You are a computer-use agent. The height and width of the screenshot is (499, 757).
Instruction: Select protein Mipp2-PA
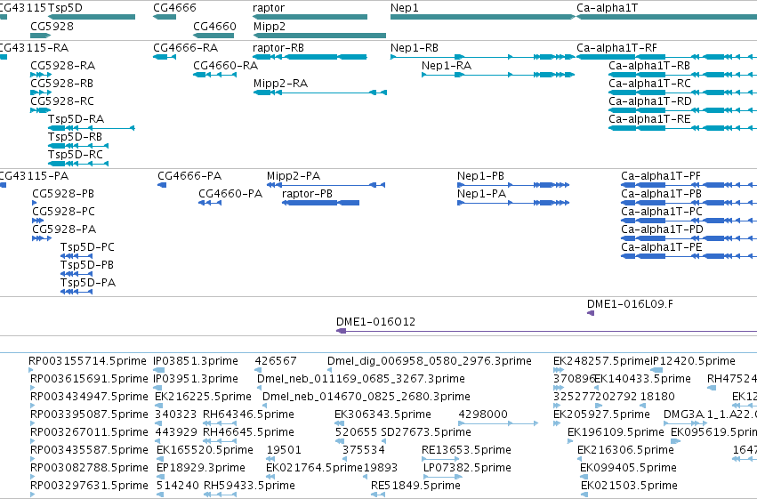click(x=294, y=176)
